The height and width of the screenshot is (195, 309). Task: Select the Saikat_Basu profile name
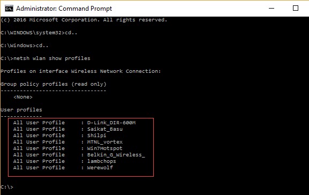105,129
